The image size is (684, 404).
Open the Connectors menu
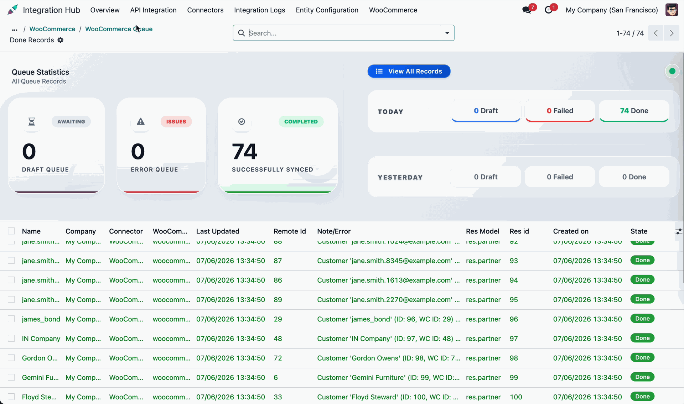click(205, 10)
